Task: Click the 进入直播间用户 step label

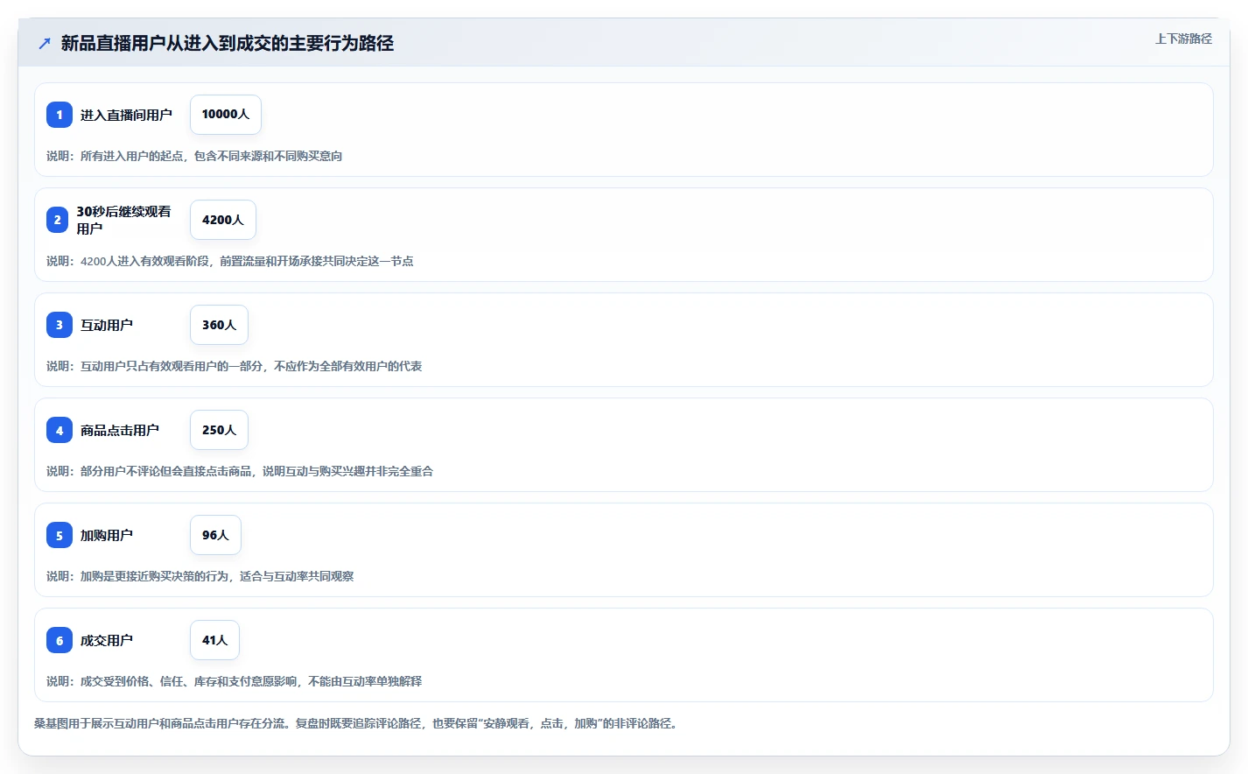Action: [x=126, y=115]
